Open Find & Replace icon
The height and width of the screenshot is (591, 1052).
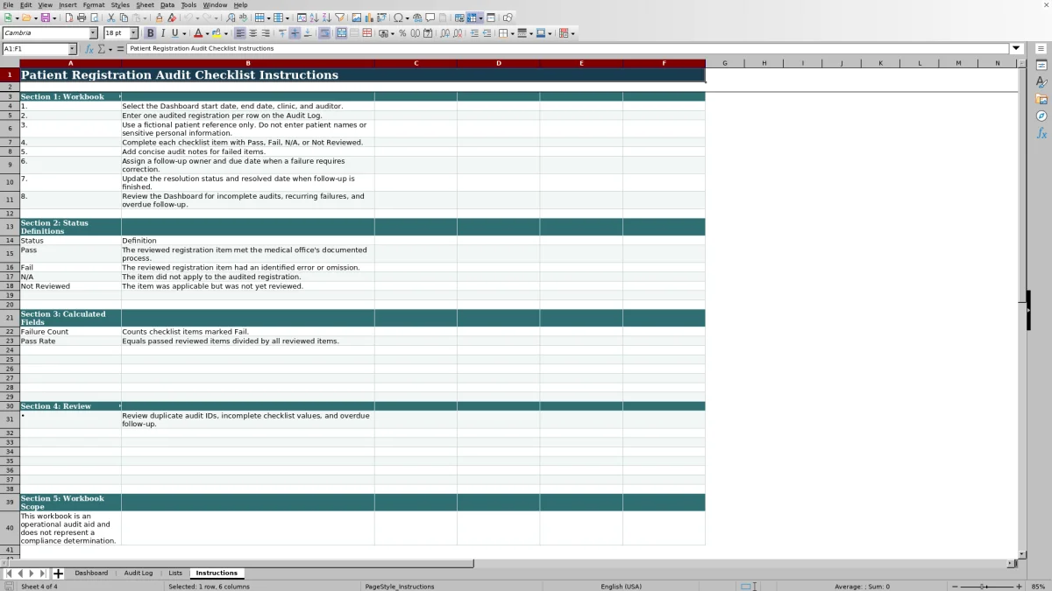point(231,18)
